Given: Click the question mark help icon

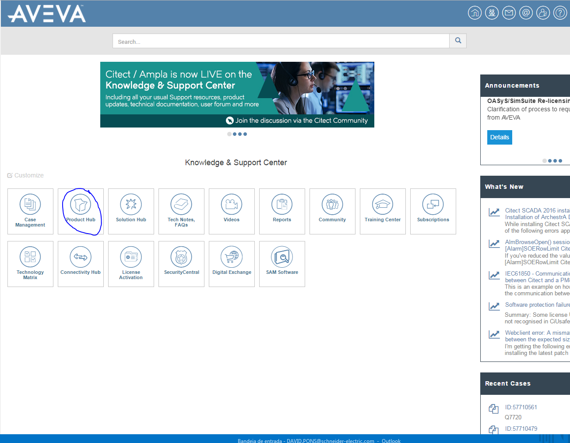Looking at the screenshot, I should [x=560, y=13].
